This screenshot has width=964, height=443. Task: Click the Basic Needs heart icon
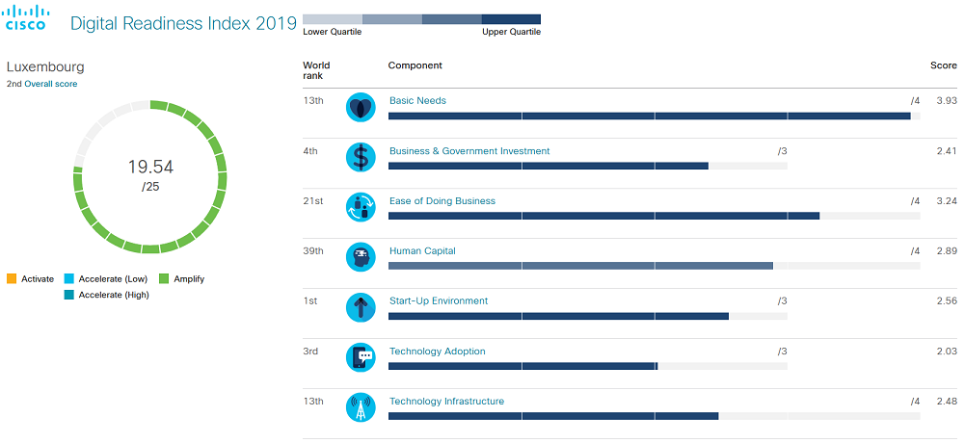[x=361, y=108]
